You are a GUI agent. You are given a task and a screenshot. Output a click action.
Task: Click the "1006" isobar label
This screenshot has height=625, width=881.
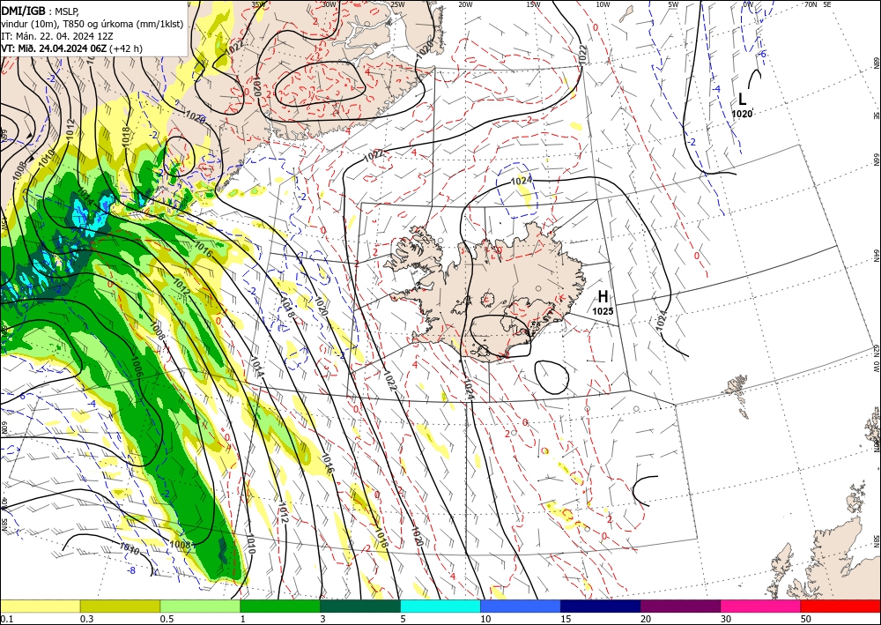137,366
